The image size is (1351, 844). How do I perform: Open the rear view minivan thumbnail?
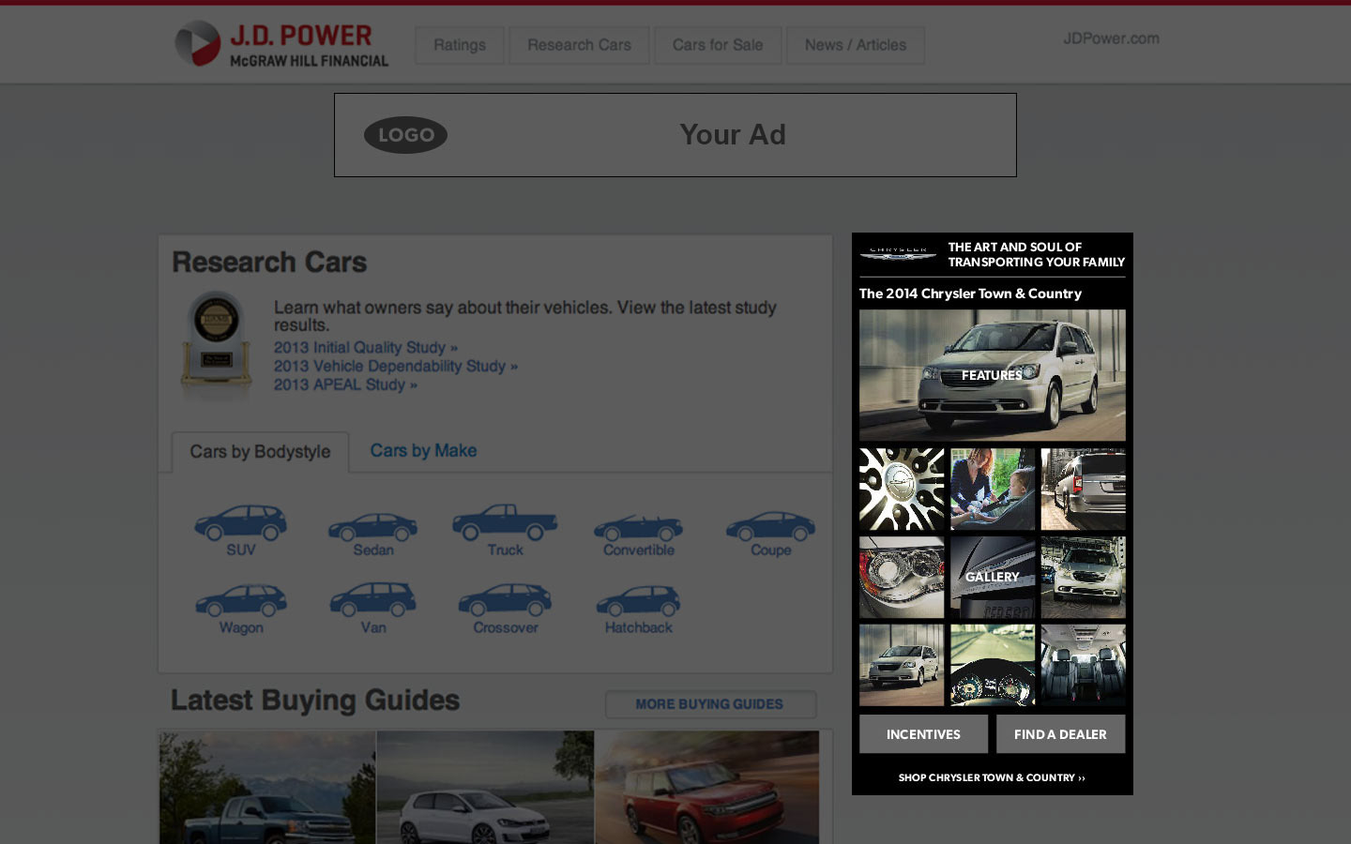(1083, 489)
